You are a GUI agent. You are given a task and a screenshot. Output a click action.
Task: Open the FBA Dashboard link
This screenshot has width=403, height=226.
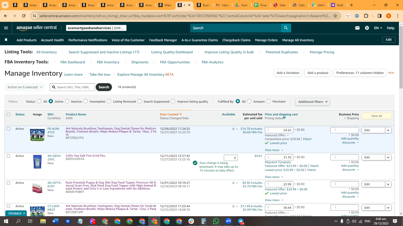(x=73, y=62)
